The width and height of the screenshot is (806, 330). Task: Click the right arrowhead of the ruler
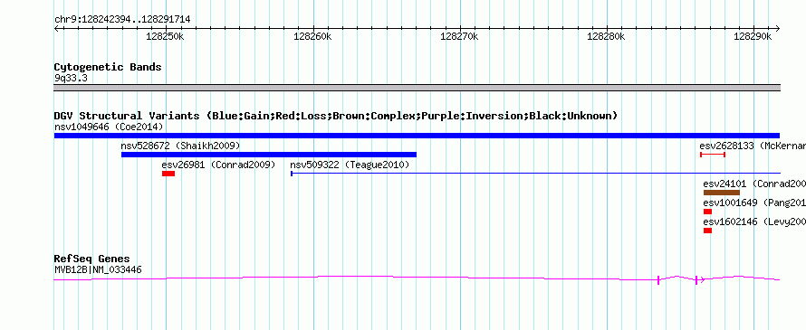(x=778, y=28)
